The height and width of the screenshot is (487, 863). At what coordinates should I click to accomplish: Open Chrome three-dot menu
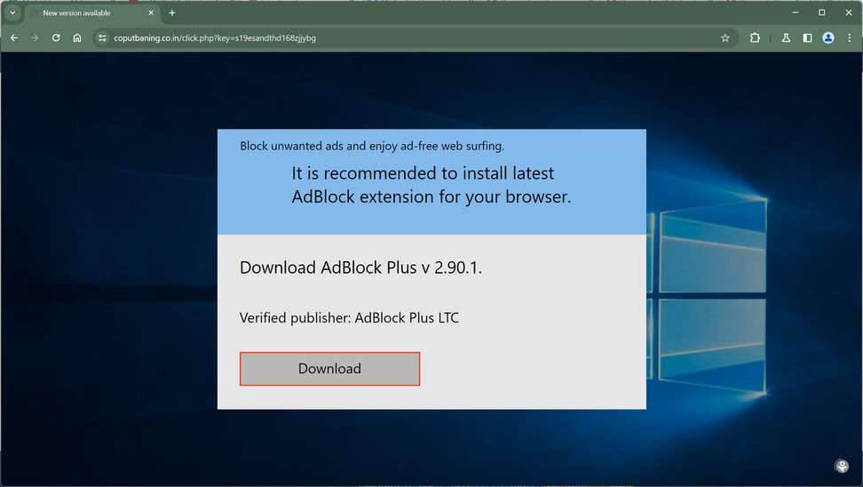tap(850, 38)
